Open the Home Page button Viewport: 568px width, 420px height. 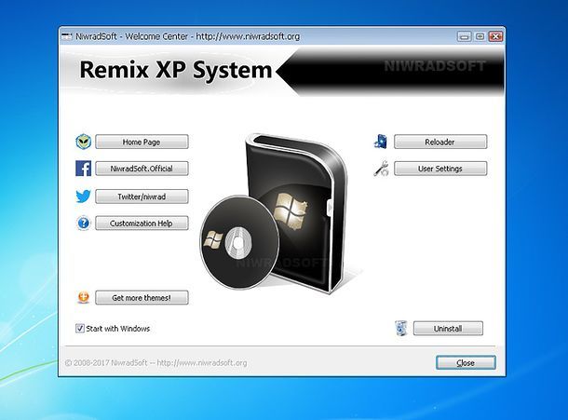142,142
